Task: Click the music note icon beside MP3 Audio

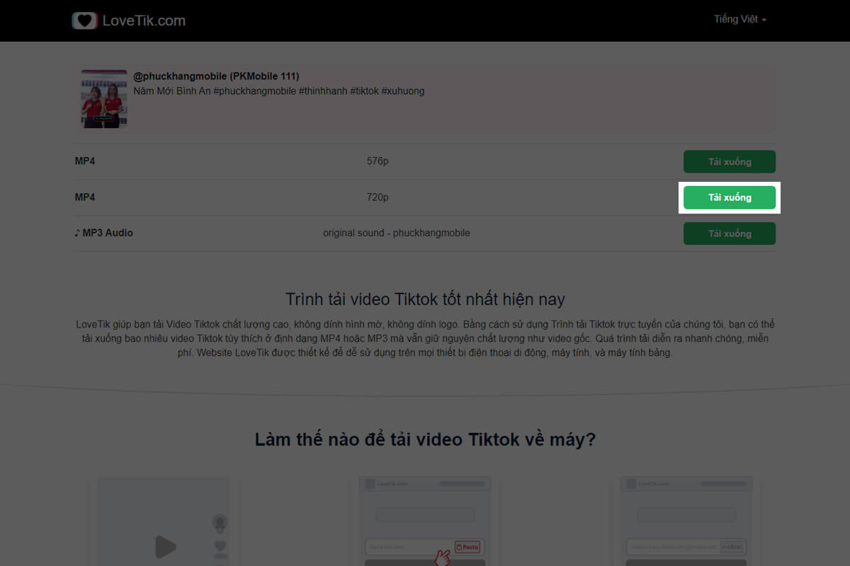Action: pyautogui.click(x=78, y=232)
